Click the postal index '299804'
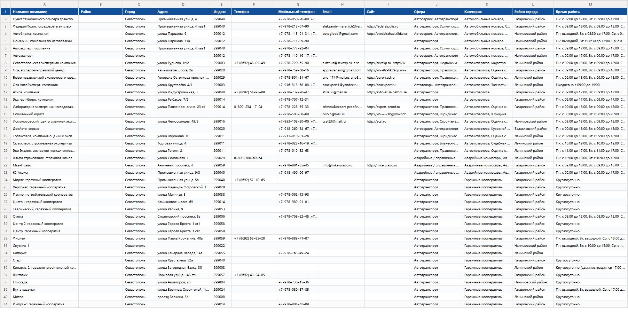This screenshot has width=628, height=314. click(221, 282)
